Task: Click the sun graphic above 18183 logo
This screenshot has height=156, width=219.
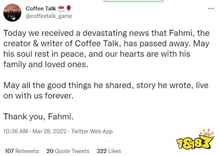Action: [x=207, y=133]
